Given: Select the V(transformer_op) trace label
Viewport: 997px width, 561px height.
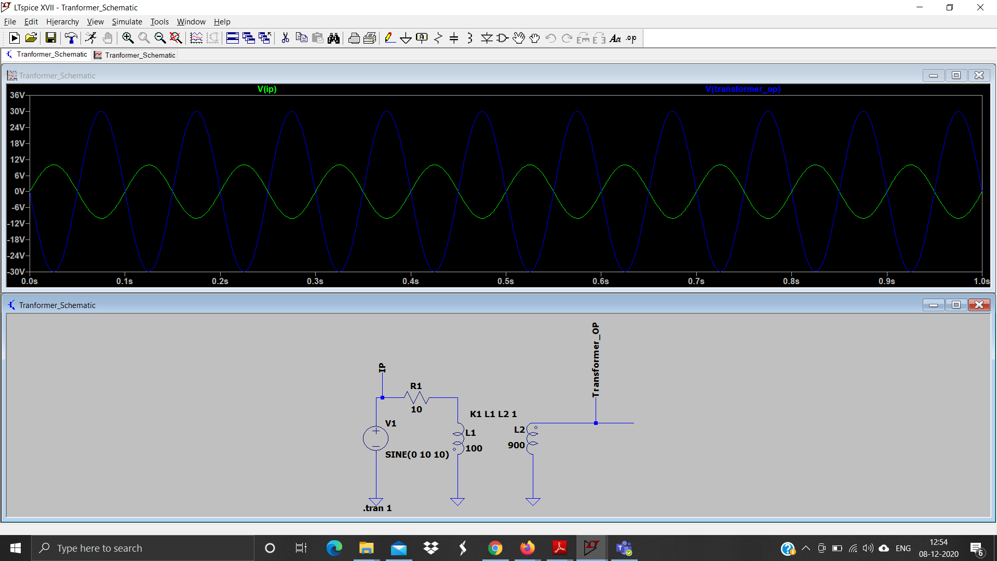Looking at the screenshot, I should tap(743, 89).
